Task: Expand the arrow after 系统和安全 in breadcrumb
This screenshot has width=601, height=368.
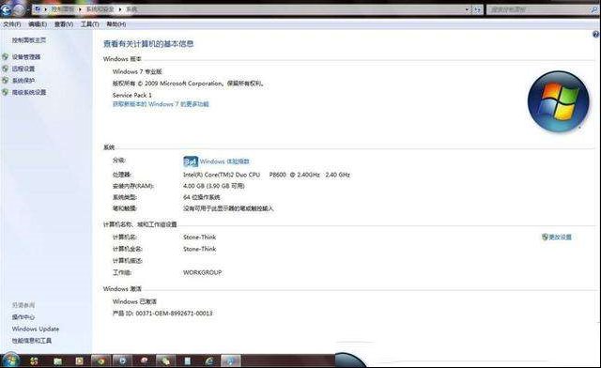Action: [120, 8]
